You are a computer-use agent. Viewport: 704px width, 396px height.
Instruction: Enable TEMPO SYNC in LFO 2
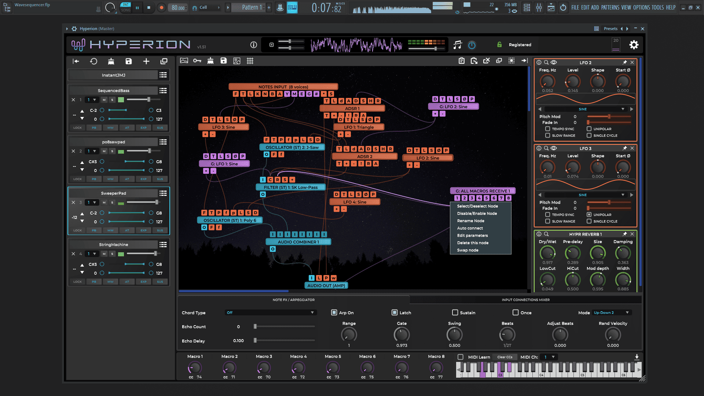(x=547, y=129)
